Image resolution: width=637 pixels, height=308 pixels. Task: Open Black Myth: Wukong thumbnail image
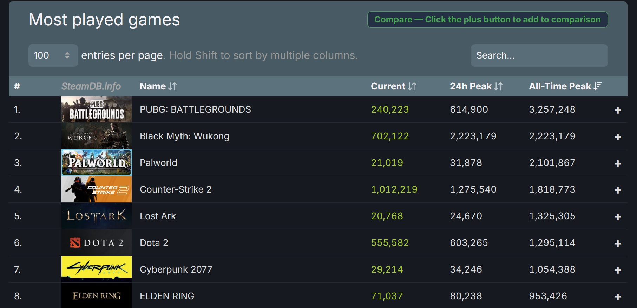click(97, 136)
